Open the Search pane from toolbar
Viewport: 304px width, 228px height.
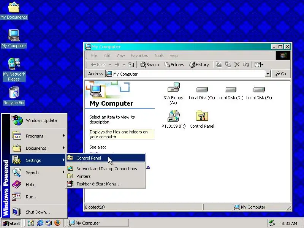[149, 65]
